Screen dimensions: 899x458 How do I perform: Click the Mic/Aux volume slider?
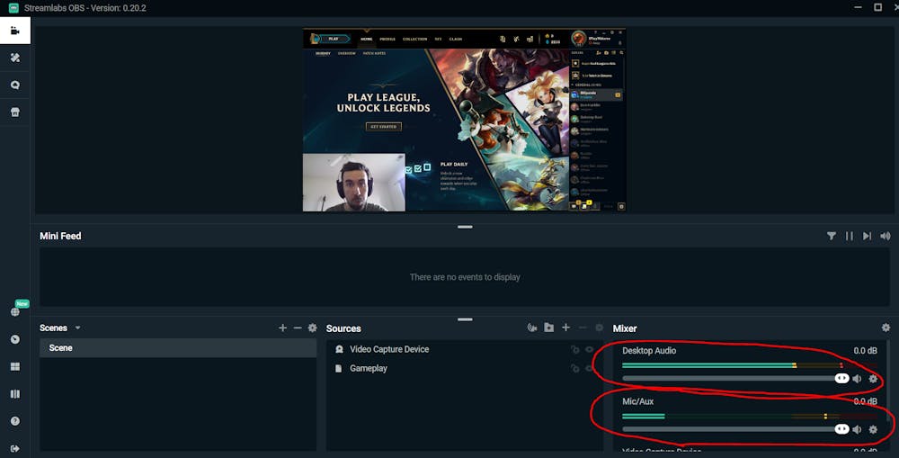(x=735, y=429)
